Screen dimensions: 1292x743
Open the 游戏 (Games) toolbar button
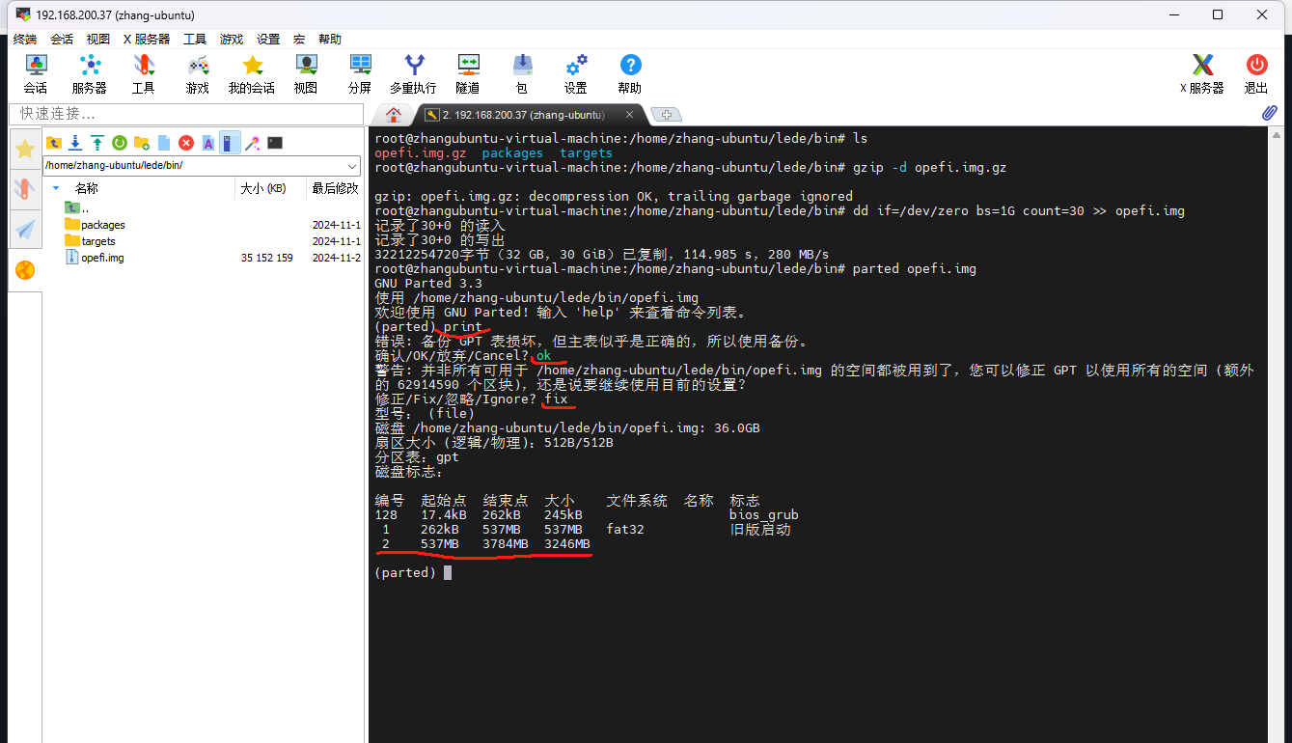coord(198,73)
